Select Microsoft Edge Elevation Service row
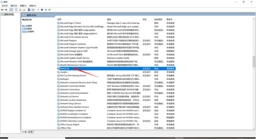256x139 pixels. point(116,26)
